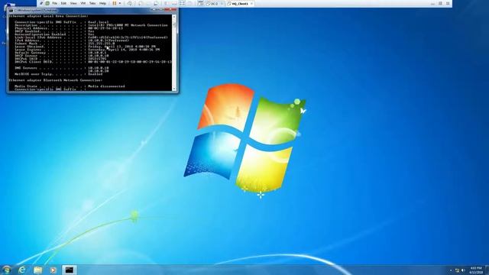Click the Command Prompt taskbar button
489x275 pixels.
pyautogui.click(x=70, y=270)
